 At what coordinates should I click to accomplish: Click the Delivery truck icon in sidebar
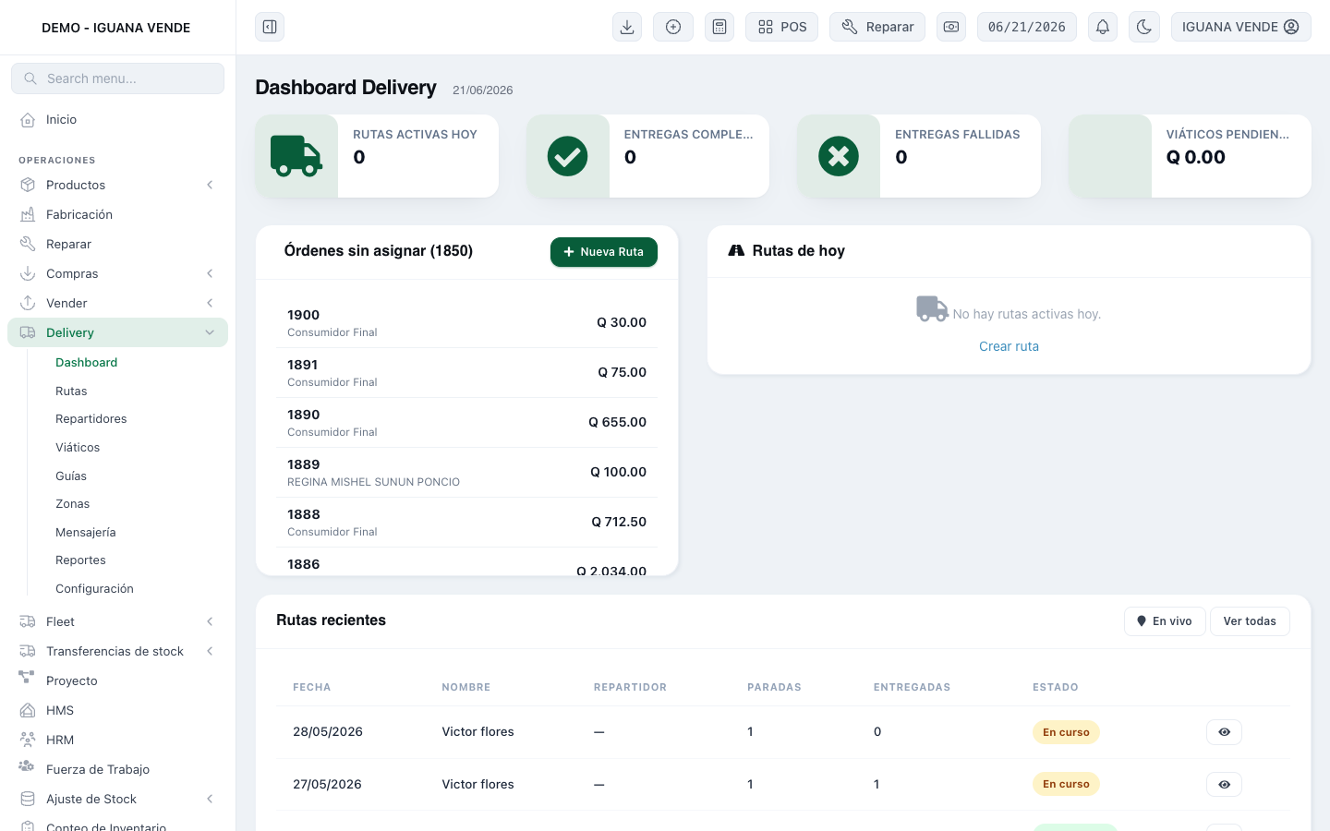click(x=28, y=332)
